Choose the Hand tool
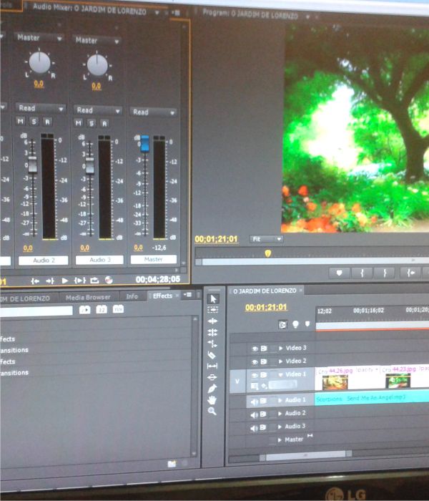The image size is (429, 501). 212,400
